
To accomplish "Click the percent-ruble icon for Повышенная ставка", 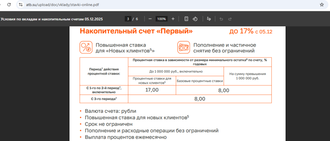I will coord(86,48).
